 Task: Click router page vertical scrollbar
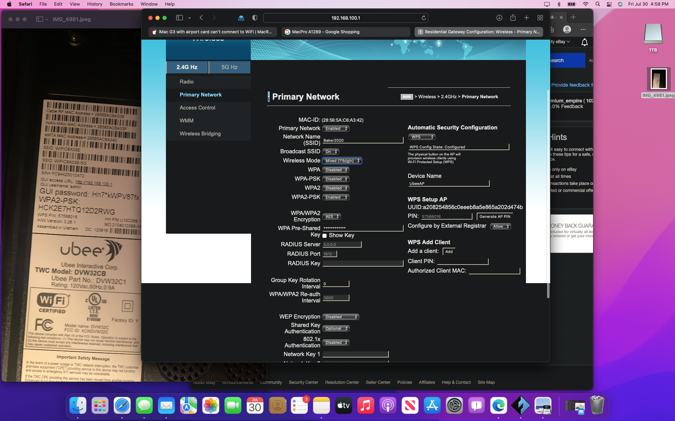[x=548, y=194]
